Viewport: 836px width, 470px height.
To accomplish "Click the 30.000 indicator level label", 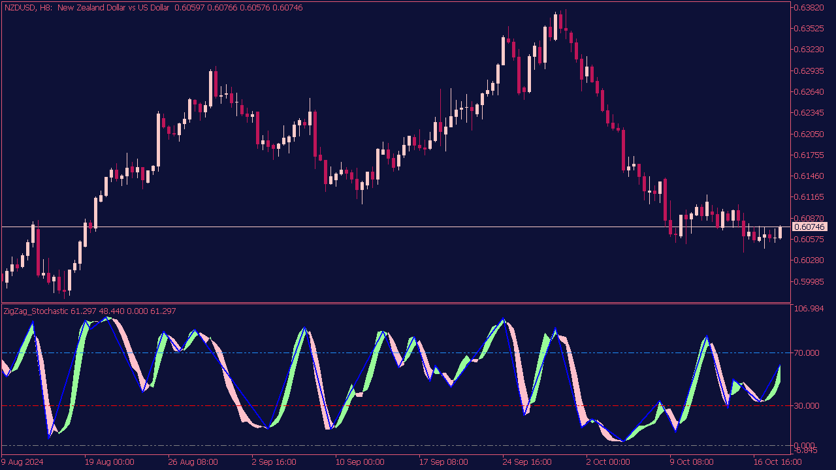I will [806, 406].
